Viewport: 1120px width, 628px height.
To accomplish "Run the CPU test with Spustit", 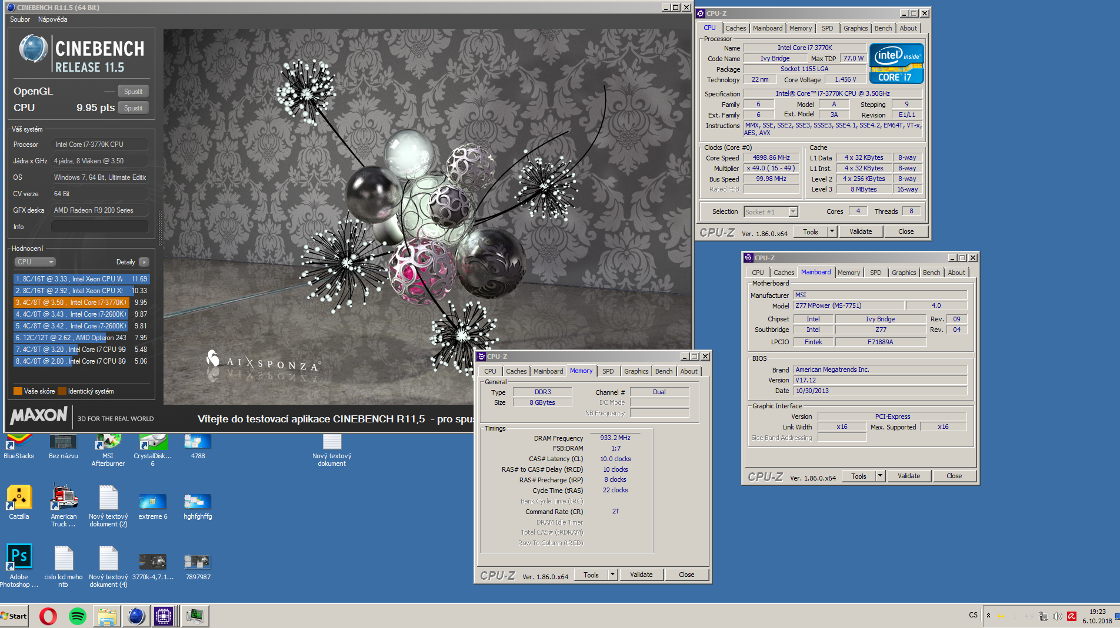I will point(134,108).
